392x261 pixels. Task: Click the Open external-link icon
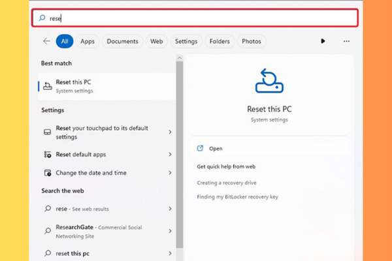point(200,148)
